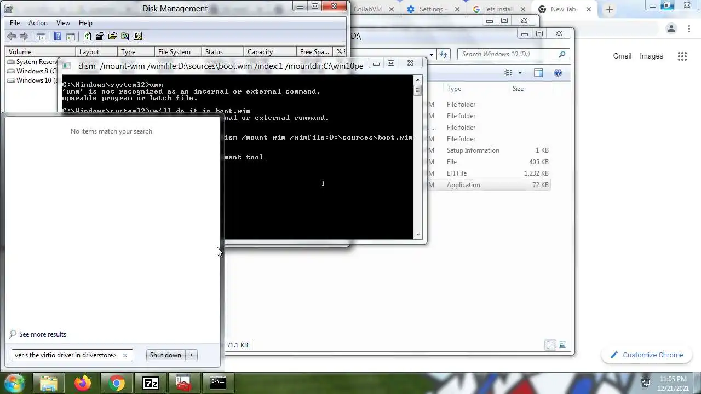Image resolution: width=701 pixels, height=394 pixels.
Task: Sort by the Type column in Explorer
Action: (476, 89)
